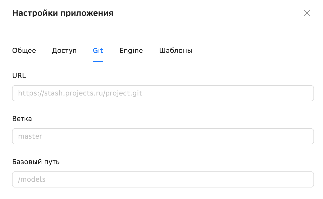Click the Настройки приложения dialog title

click(63, 13)
